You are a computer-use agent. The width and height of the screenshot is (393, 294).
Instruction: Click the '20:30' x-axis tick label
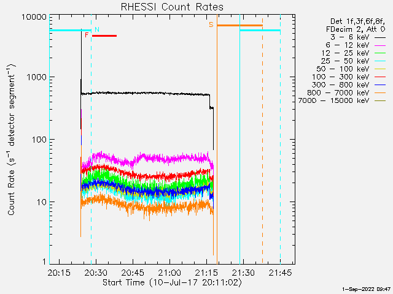(96, 273)
